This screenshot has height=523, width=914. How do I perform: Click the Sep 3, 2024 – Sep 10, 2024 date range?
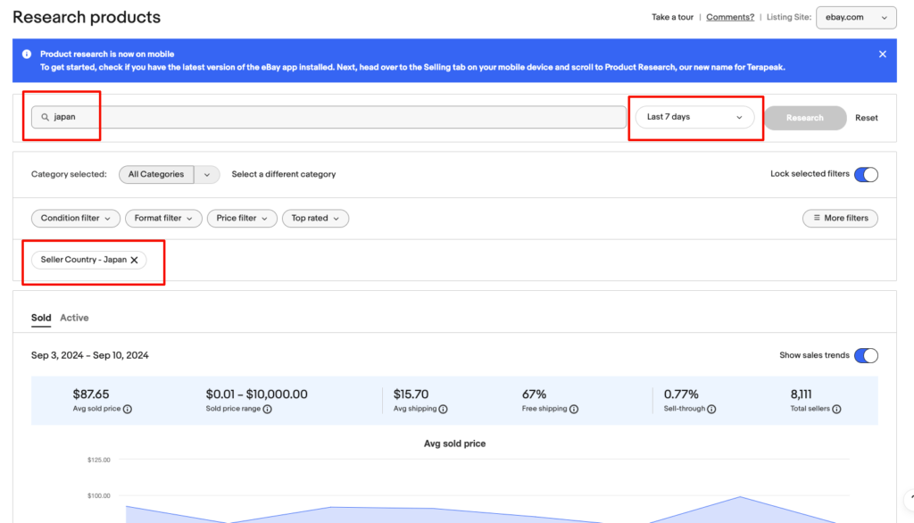[x=90, y=356]
